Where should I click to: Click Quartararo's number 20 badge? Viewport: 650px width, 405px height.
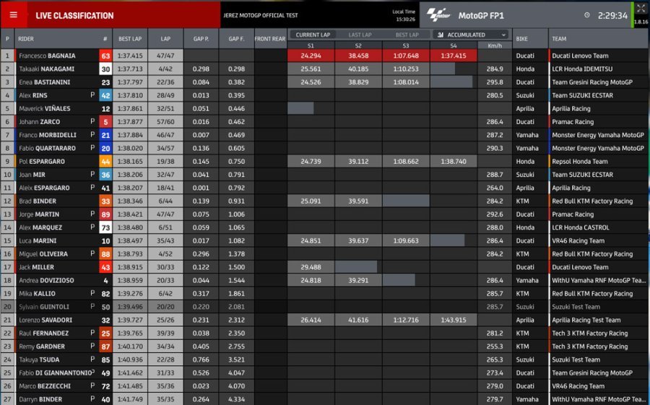[x=105, y=148]
